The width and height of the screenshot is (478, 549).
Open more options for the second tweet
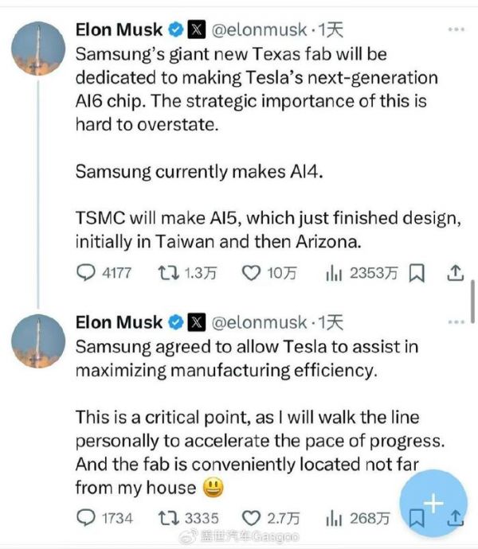pos(456,321)
